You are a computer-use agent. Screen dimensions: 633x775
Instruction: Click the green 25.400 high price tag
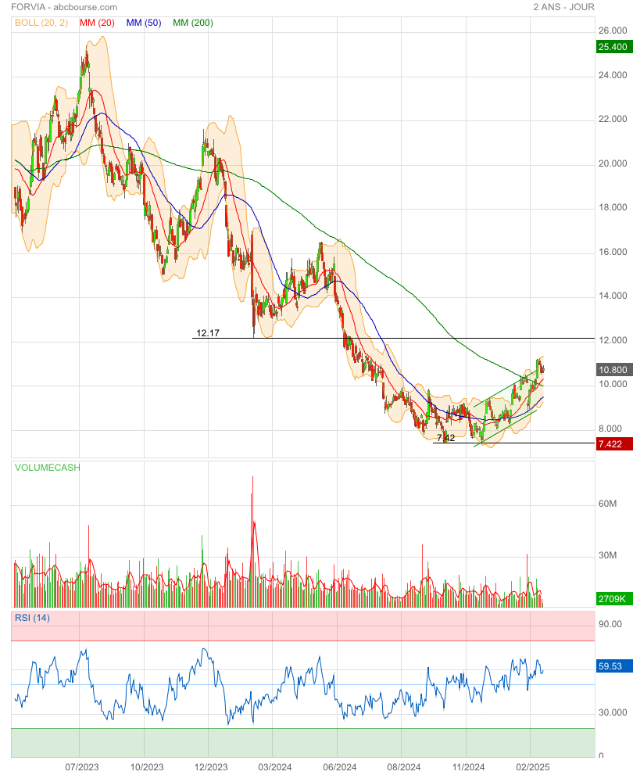coord(614,47)
